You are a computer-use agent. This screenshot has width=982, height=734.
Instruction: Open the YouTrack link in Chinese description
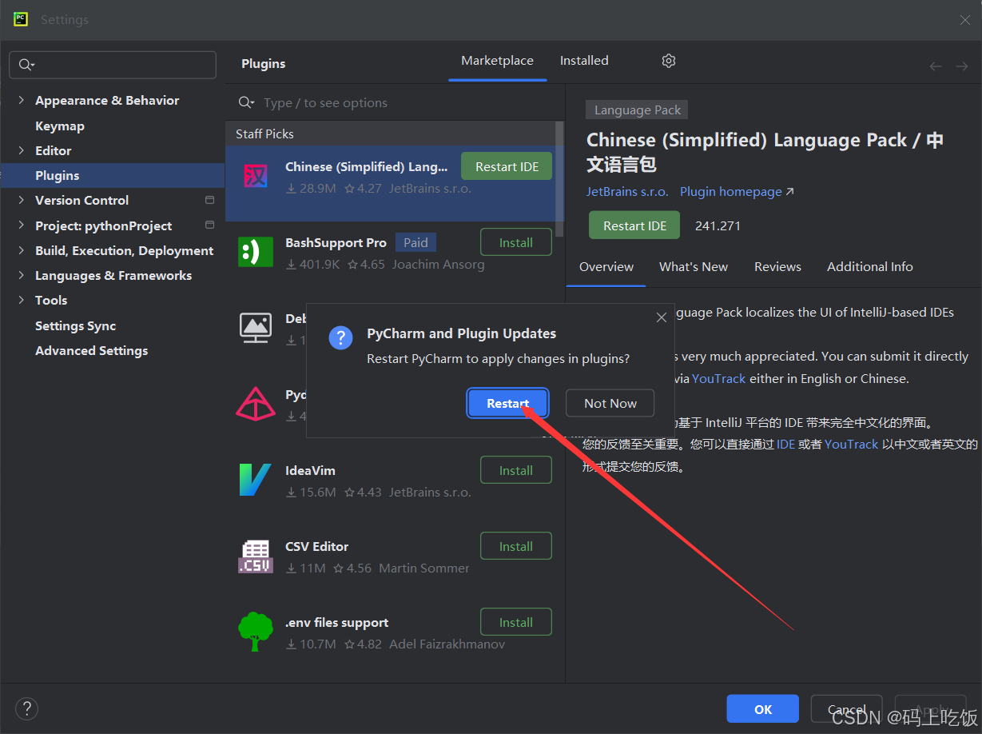click(851, 444)
